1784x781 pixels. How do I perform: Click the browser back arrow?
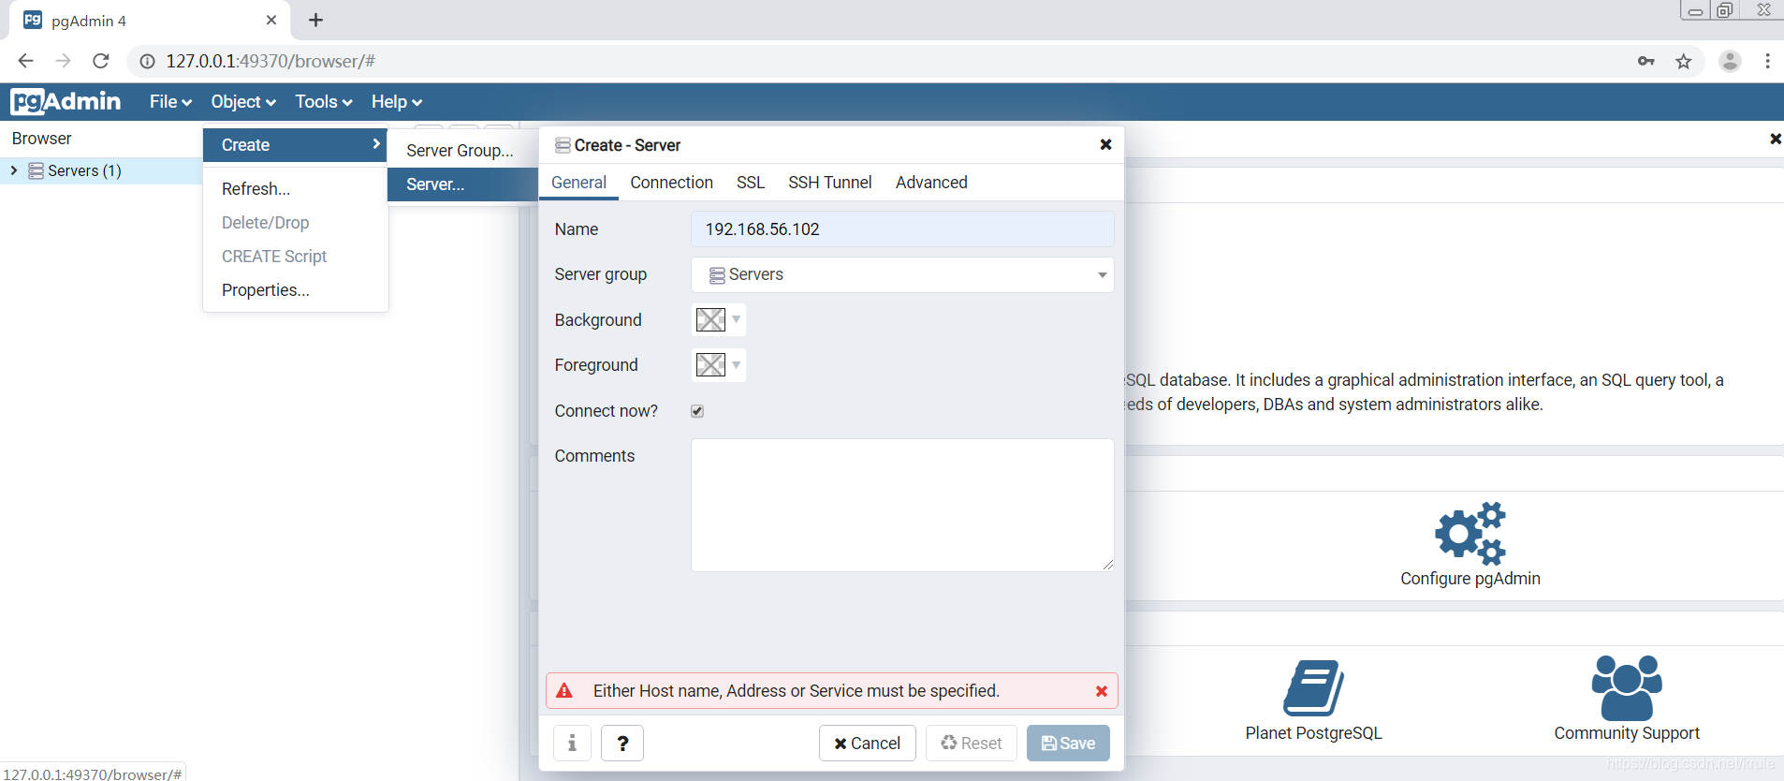[25, 61]
